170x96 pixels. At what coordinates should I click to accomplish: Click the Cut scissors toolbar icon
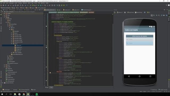tap(13, 5)
